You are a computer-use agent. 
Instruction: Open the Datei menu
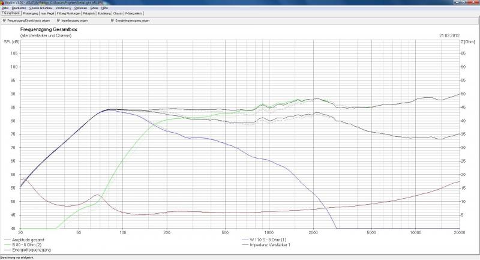5,8
